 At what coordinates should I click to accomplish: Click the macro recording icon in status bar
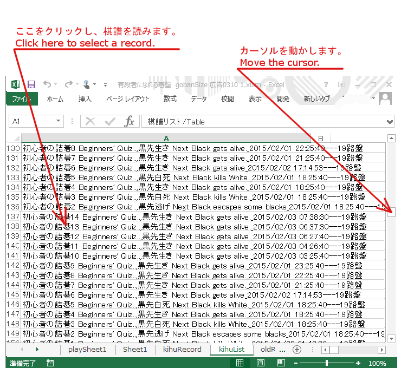(x=50, y=364)
